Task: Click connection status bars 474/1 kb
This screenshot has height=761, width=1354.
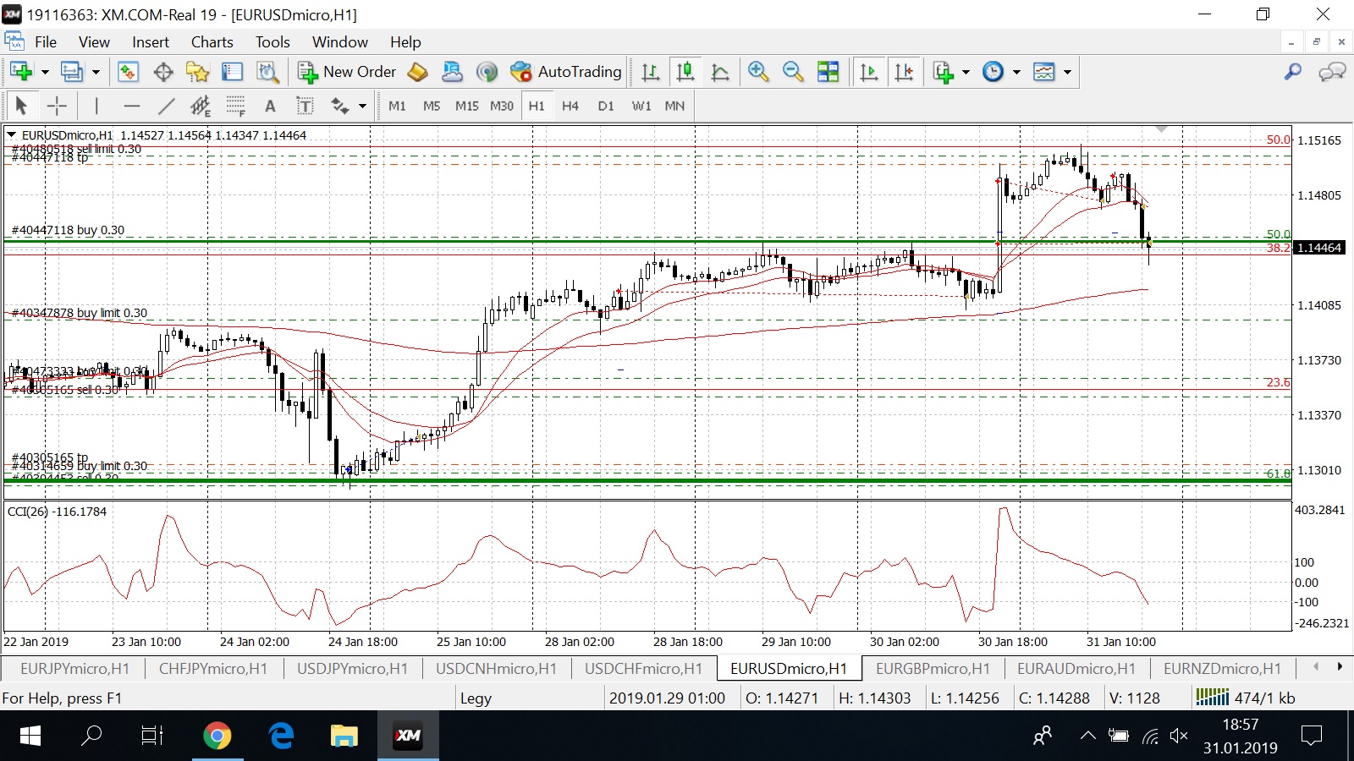Action: tap(1245, 698)
